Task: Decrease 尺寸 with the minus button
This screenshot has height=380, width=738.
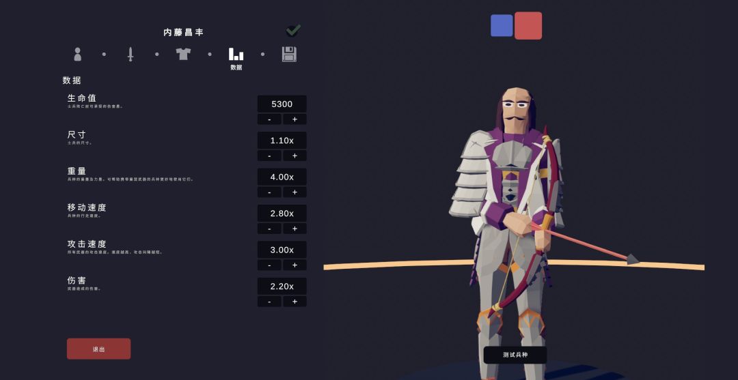Action: coord(269,156)
